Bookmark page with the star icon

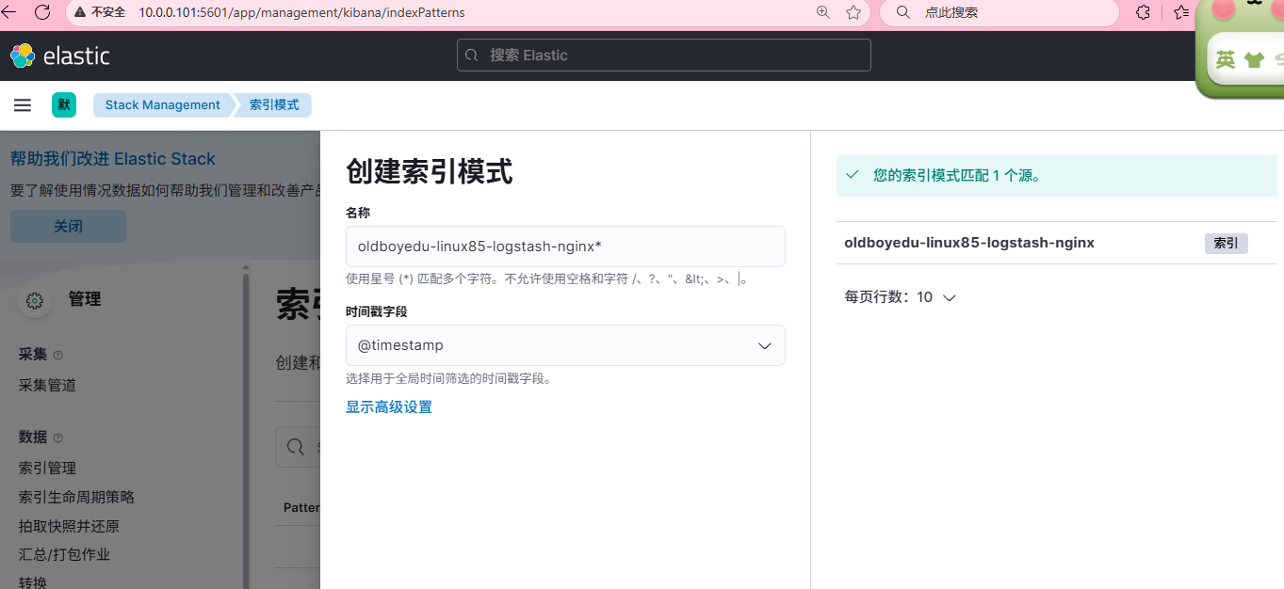point(853,12)
